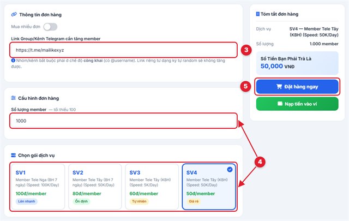
Task: Click the Số lượng label in summary
Action: 265,44
